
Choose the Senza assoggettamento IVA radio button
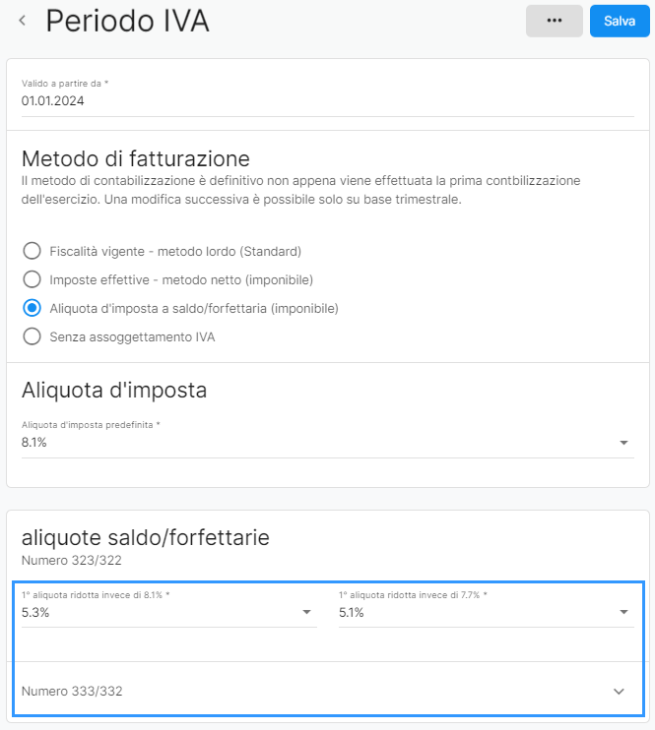[x=32, y=336]
